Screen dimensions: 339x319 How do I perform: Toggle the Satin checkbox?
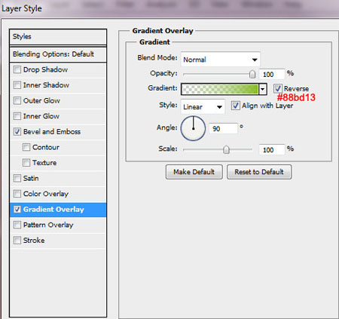click(x=17, y=178)
